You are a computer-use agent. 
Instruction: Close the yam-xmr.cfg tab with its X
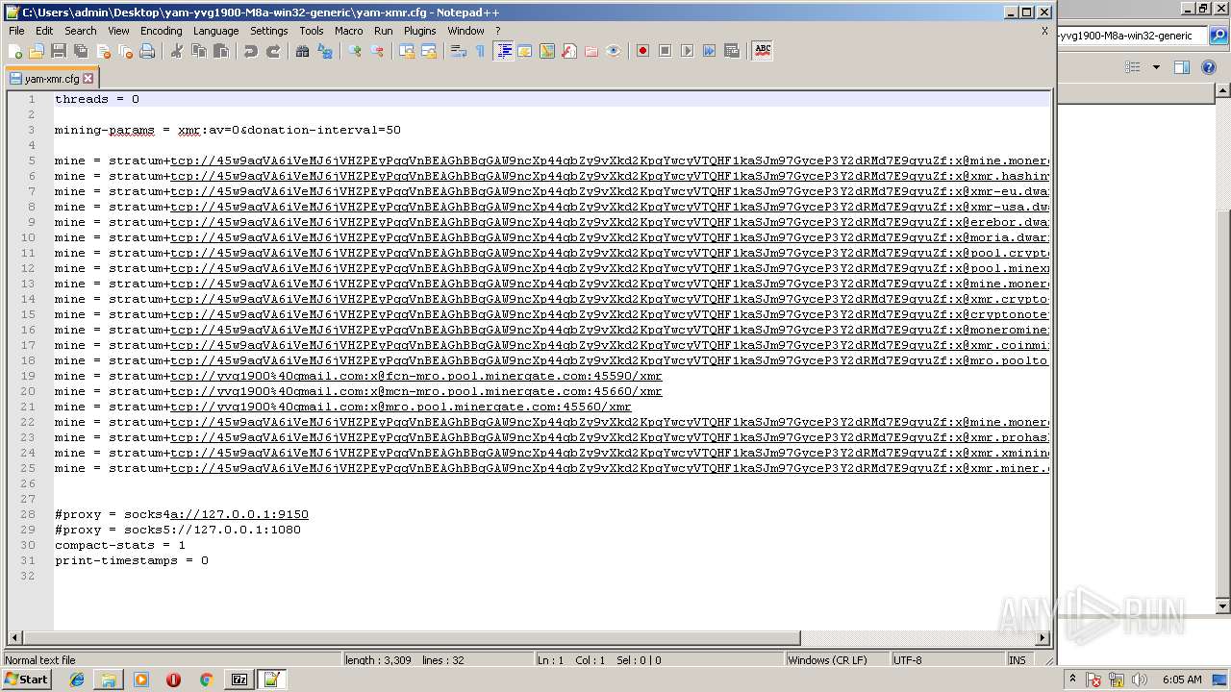(88, 79)
